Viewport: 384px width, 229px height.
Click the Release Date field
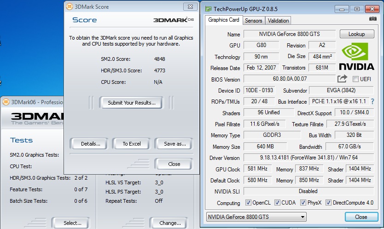[262, 68]
